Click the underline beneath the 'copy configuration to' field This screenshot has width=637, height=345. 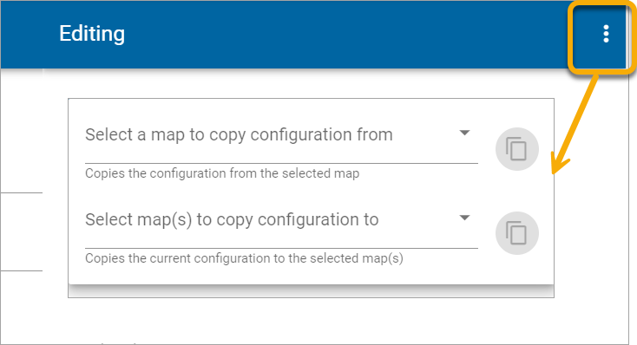[281, 248]
